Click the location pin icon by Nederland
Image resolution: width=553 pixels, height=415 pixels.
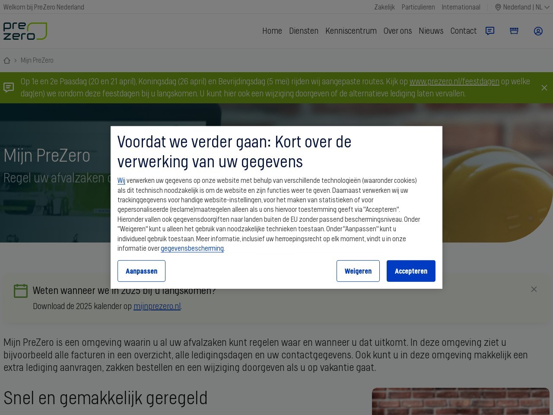(498, 7)
